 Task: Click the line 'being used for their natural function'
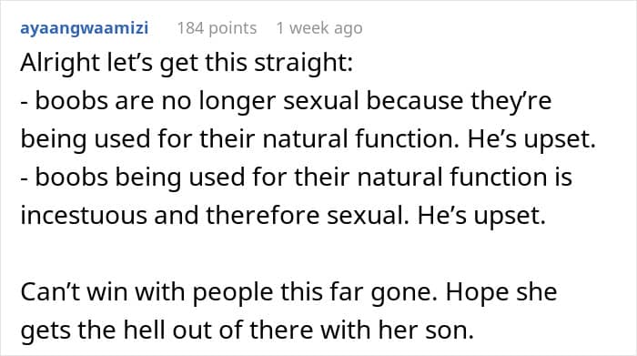[x=239, y=139]
